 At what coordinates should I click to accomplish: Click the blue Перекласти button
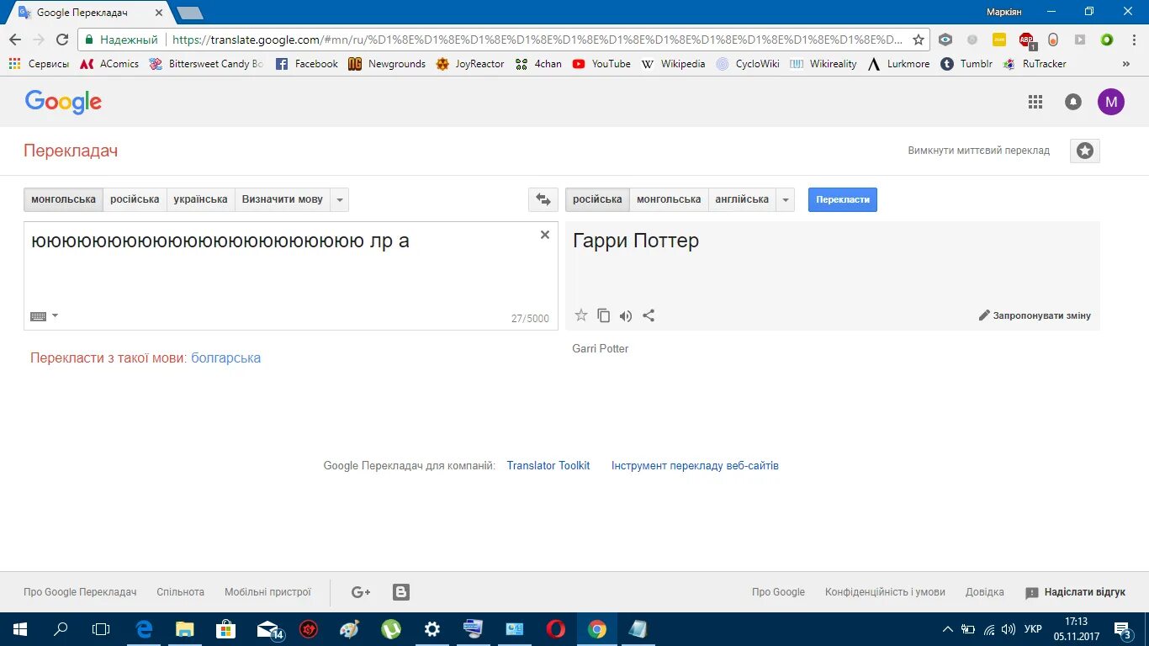coord(842,199)
